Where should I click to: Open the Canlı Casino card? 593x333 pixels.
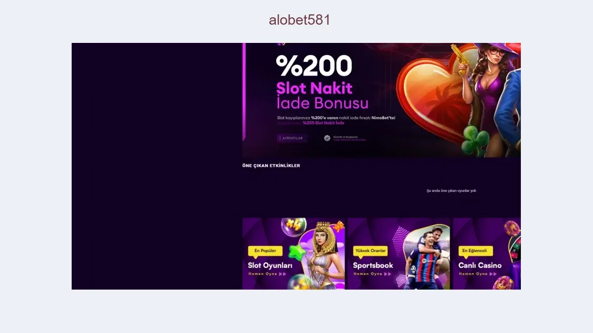pyautogui.click(x=487, y=254)
